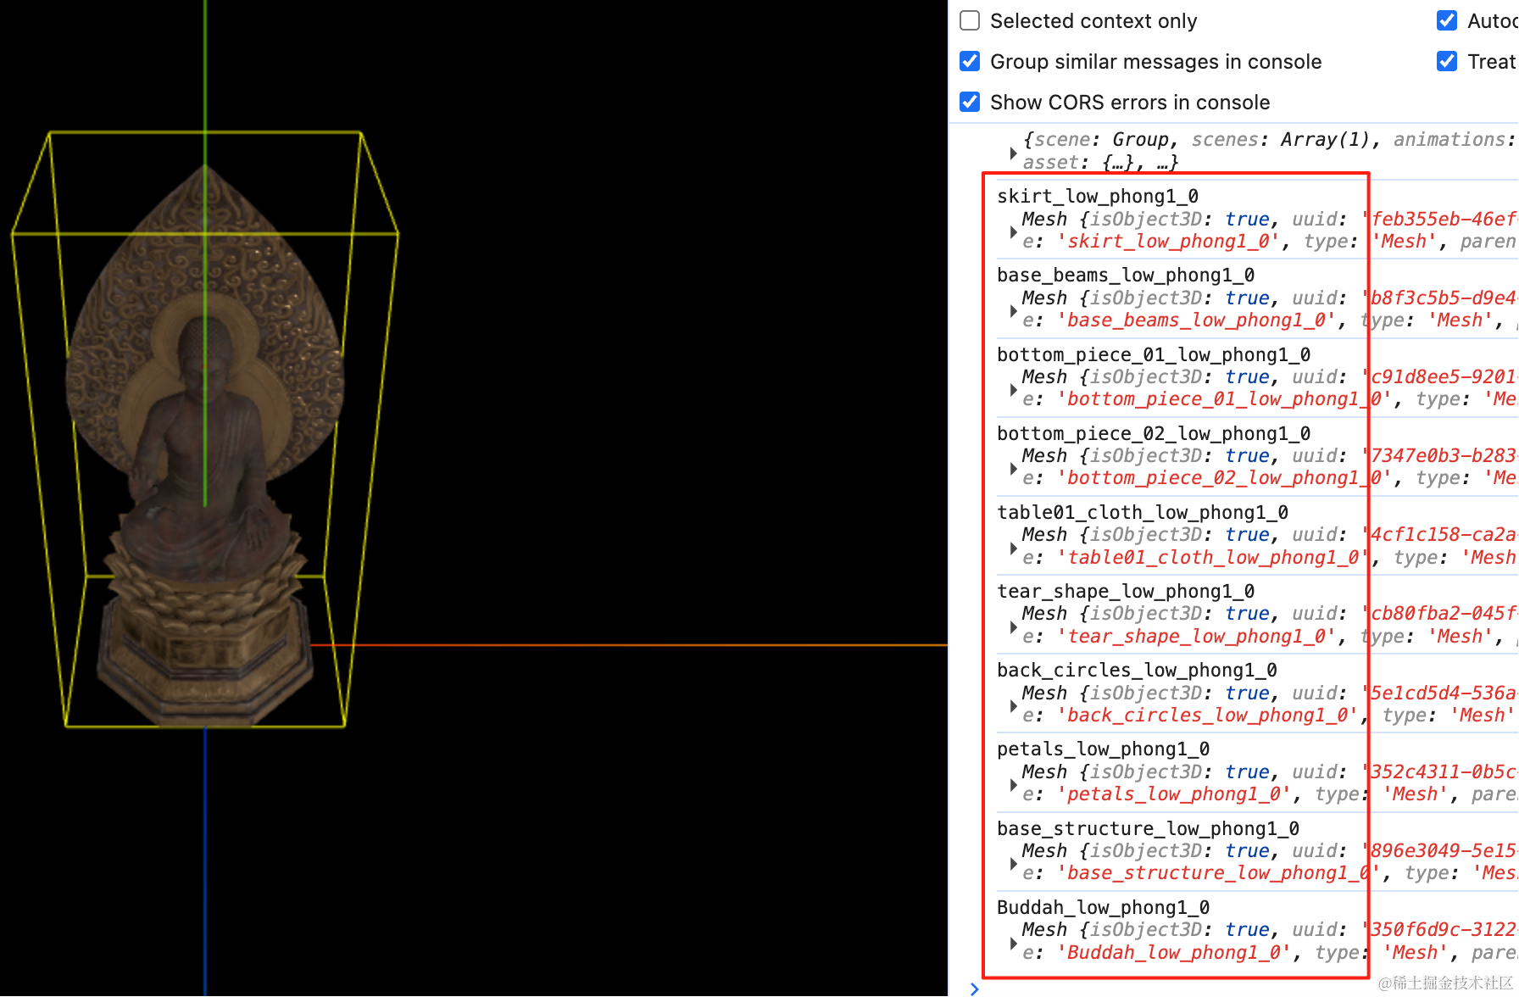Expand the tear_shape_low_phong1_0 Mesh object
Viewport: 1519px width, 997px height.
pyautogui.click(x=1013, y=627)
